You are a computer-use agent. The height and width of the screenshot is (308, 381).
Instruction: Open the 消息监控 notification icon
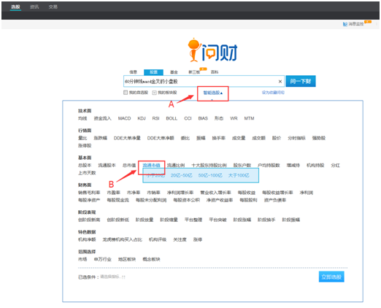pos(345,24)
